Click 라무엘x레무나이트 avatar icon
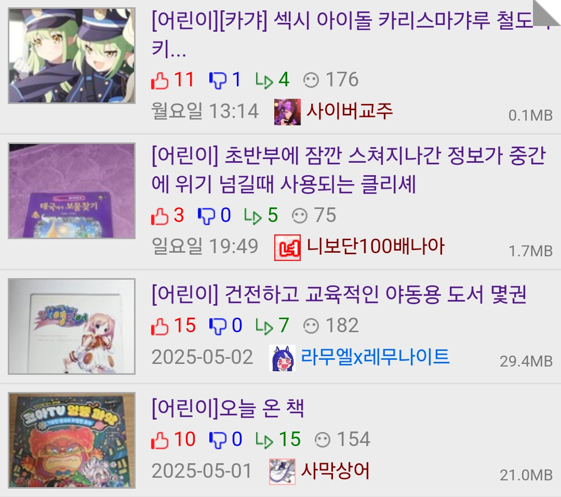Screen dimensions: 561x497 (x=282, y=358)
